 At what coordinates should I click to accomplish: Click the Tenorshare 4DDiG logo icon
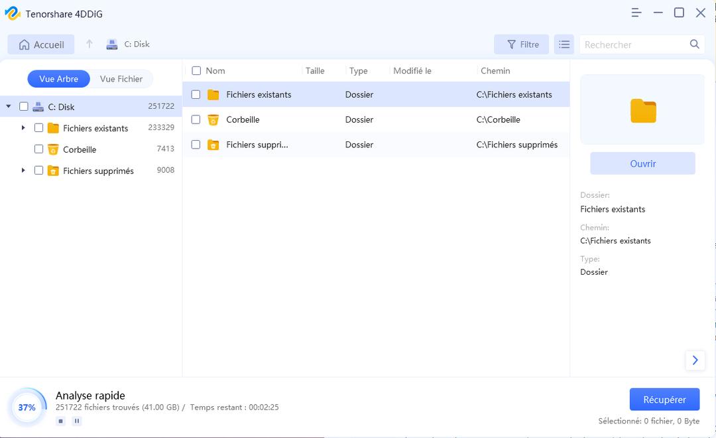click(13, 13)
